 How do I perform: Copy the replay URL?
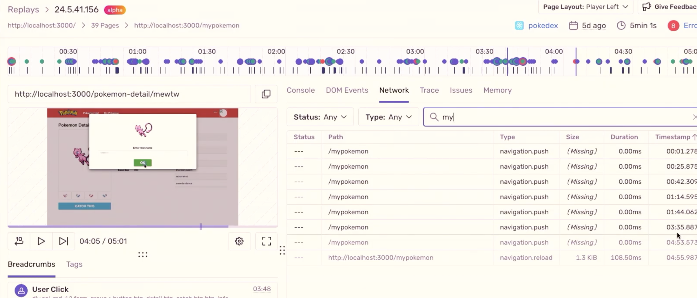(x=265, y=93)
